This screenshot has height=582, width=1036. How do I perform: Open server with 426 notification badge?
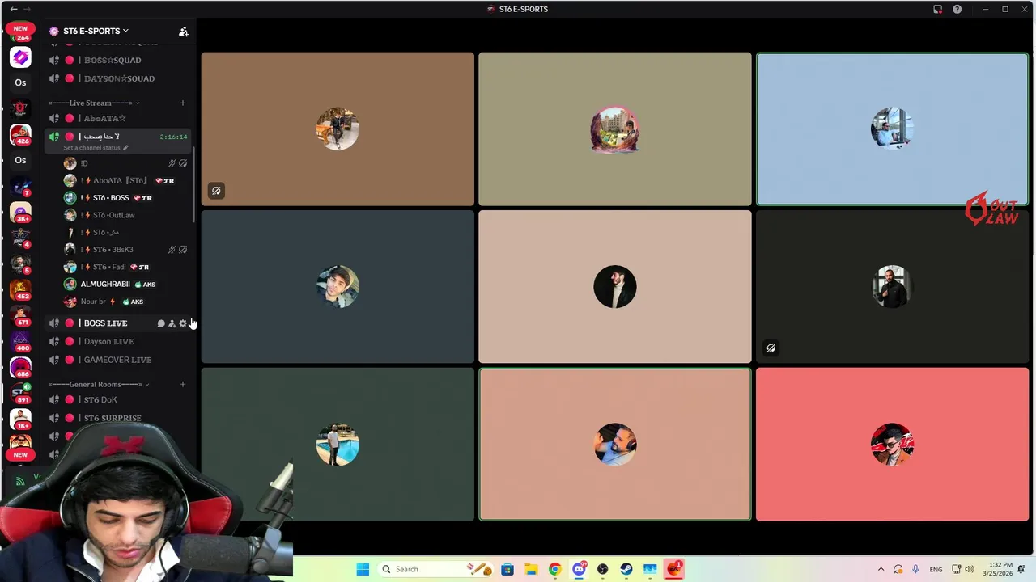click(20, 135)
